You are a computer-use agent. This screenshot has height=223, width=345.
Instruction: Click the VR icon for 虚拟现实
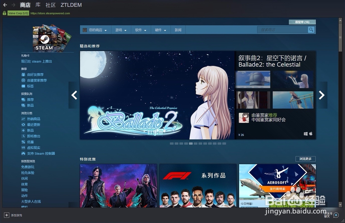pyautogui.click(x=23, y=148)
